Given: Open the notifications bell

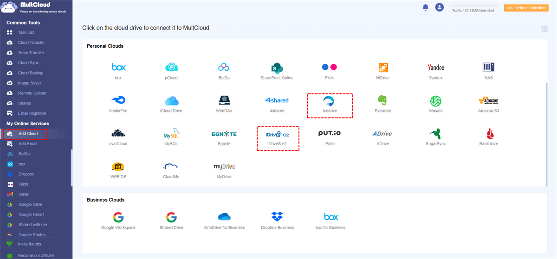Looking at the screenshot, I should 425,7.
